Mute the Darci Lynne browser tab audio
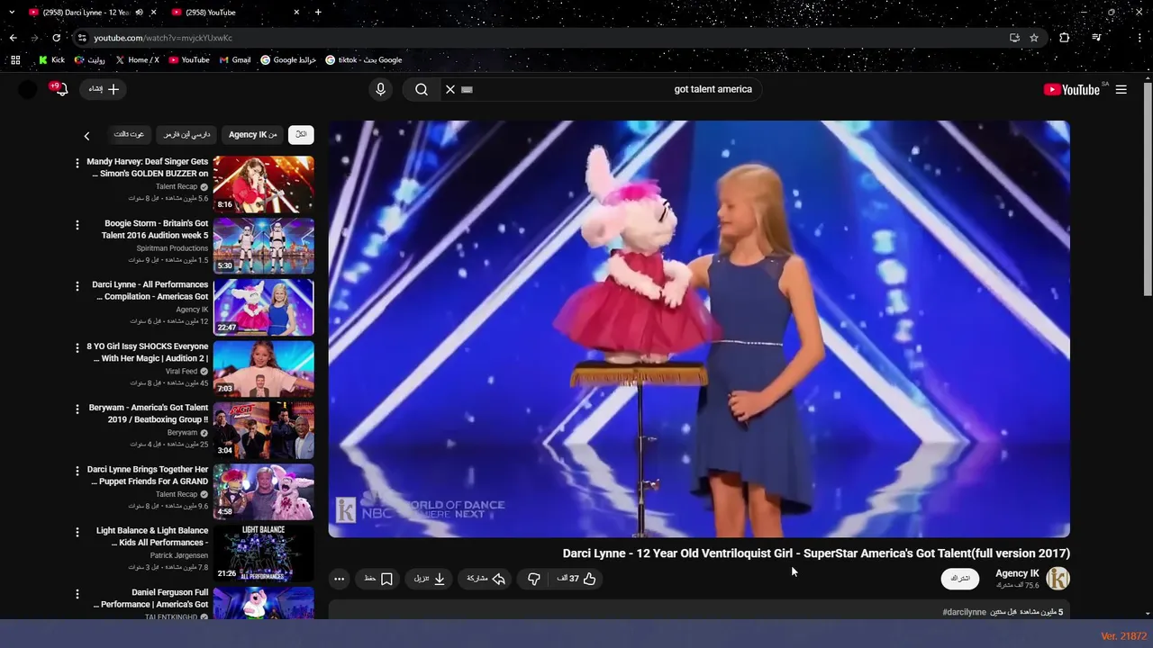 pyautogui.click(x=139, y=13)
